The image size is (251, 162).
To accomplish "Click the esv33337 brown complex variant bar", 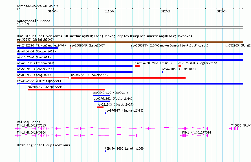I will (130, 42).
